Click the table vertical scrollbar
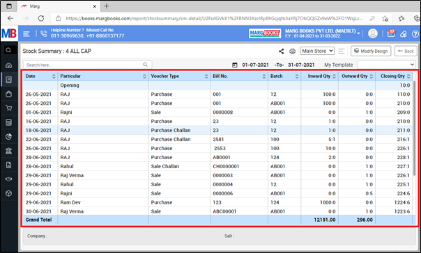 click(414, 129)
